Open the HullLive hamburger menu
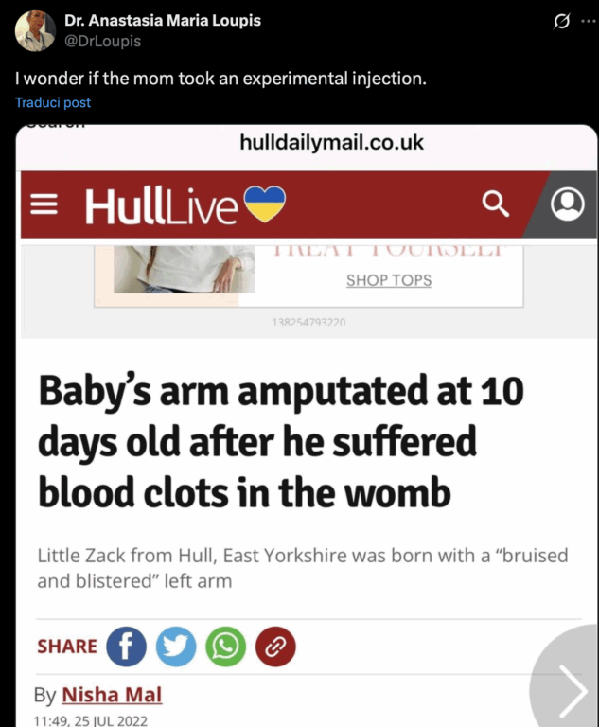 [44, 205]
